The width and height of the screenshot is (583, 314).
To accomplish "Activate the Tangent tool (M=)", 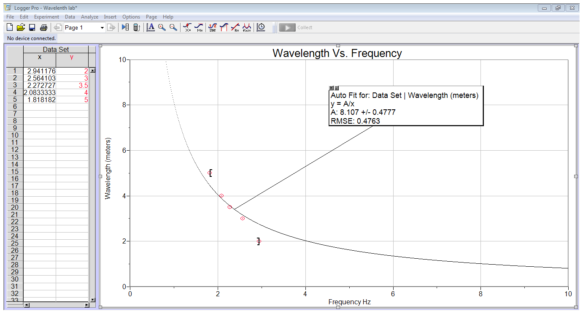I will click(198, 27).
